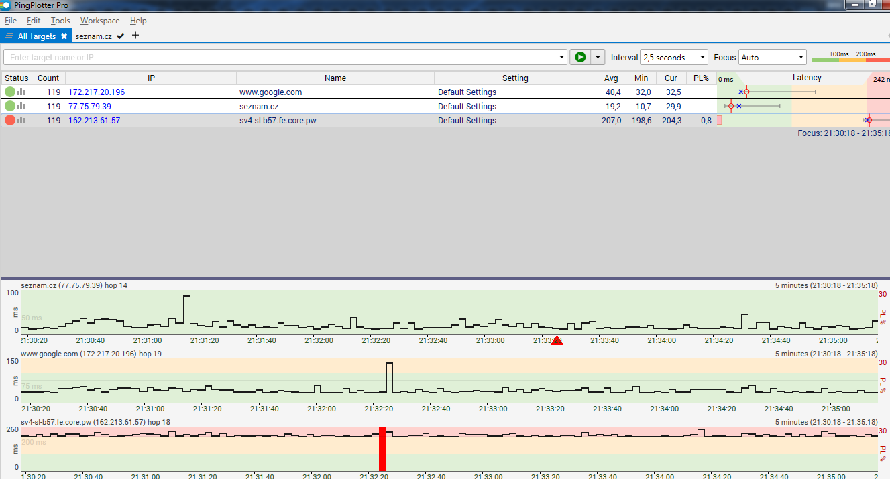
Task: Click the latency color scale legend bar
Action: pos(850,60)
